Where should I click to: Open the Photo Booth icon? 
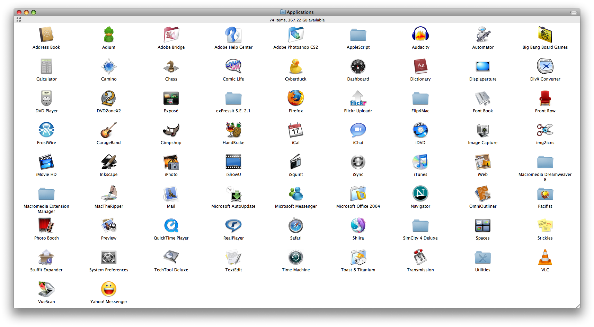[x=46, y=225]
